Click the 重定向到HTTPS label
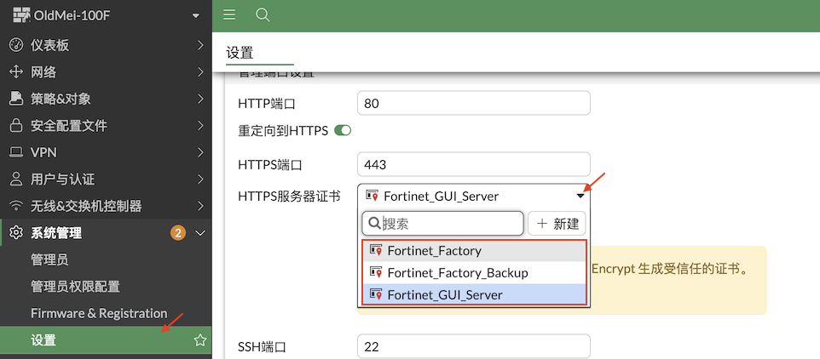Screen dimensions: 820x359 click(x=283, y=131)
